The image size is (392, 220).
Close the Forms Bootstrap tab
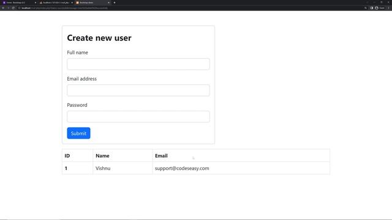tap(36, 2)
